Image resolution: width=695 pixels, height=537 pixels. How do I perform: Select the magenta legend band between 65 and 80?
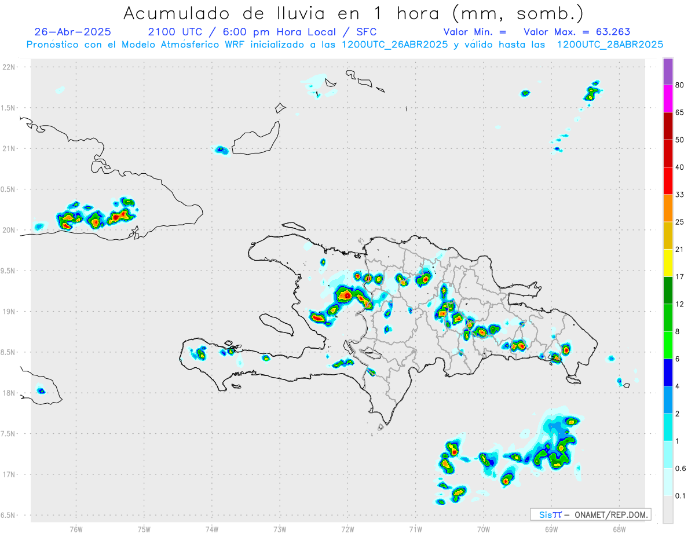pyautogui.click(x=668, y=99)
